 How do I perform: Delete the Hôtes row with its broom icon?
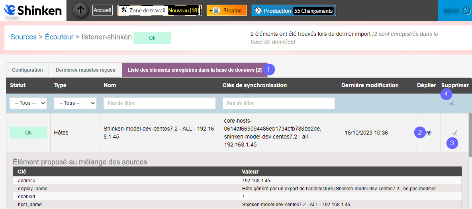coord(454,133)
